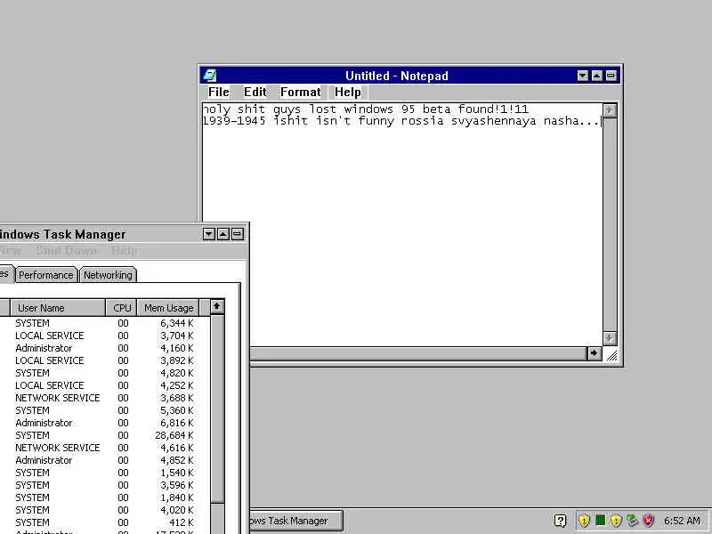Click the Task Manager window title bar

(100, 234)
